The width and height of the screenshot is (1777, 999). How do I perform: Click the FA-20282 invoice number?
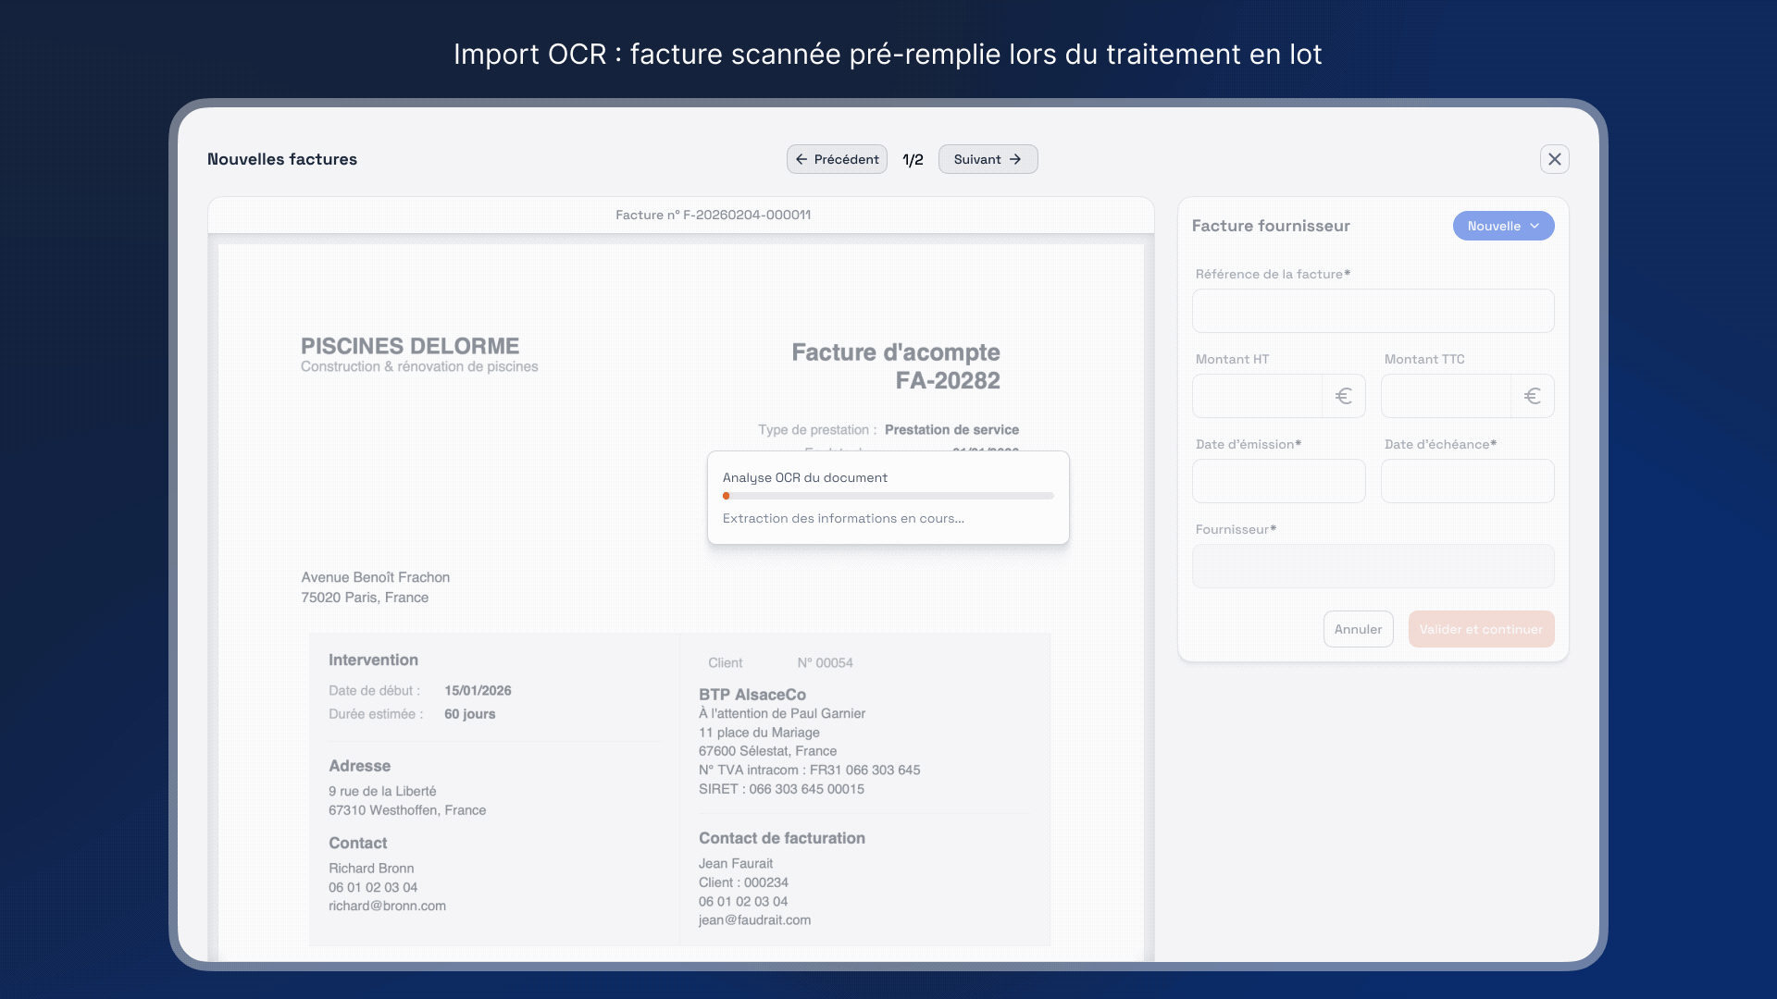click(x=948, y=380)
